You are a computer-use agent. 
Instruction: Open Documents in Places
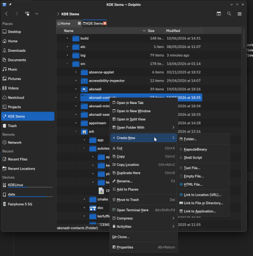[x=28, y=60]
